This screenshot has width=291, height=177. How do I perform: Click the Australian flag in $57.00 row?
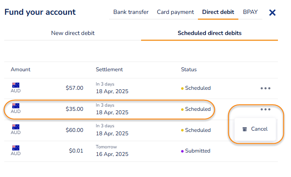click(x=16, y=85)
